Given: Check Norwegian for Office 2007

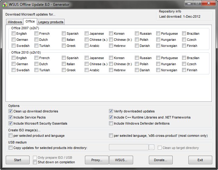Looking at the screenshot, I should click(158, 46).
